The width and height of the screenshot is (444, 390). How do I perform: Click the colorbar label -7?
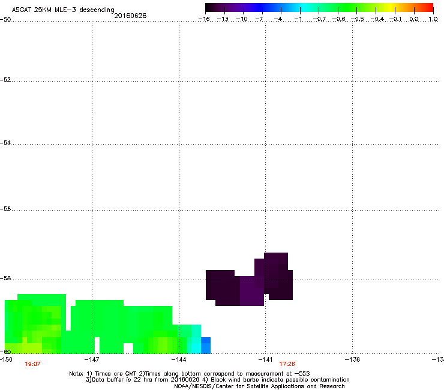259,19
